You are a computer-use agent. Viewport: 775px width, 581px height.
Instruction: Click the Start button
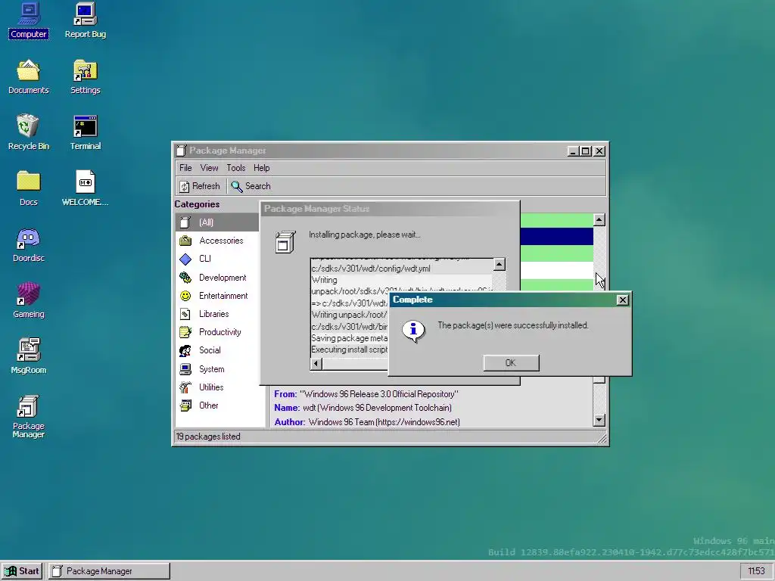click(23, 571)
